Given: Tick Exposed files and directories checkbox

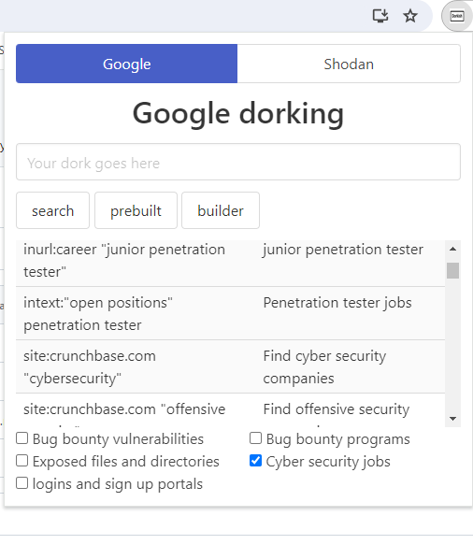Looking at the screenshot, I should tap(22, 461).
